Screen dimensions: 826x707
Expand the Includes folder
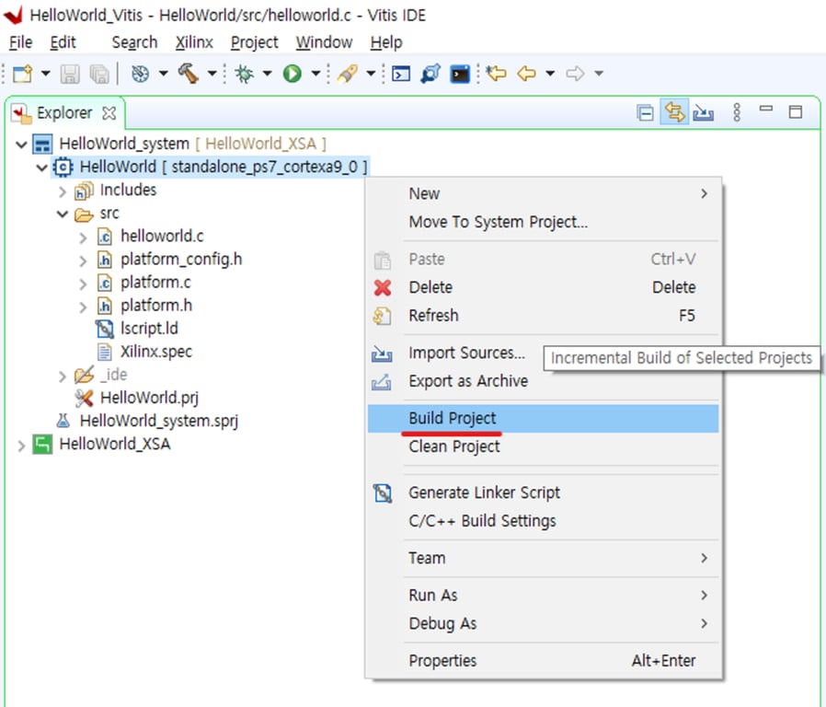pyautogui.click(x=63, y=191)
